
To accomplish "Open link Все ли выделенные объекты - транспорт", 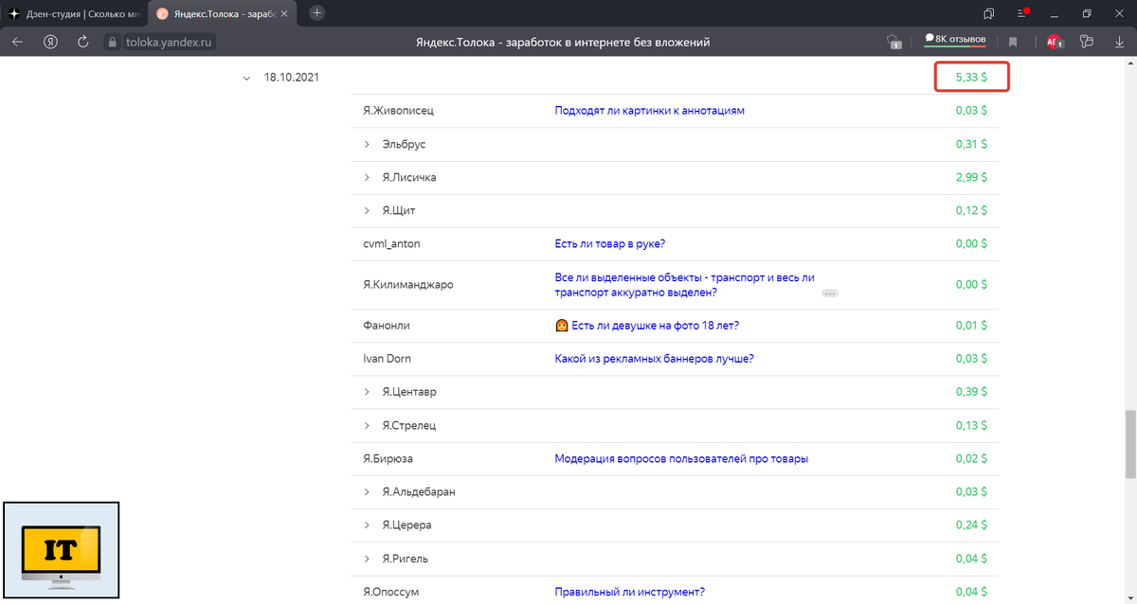I will pyautogui.click(x=684, y=285).
